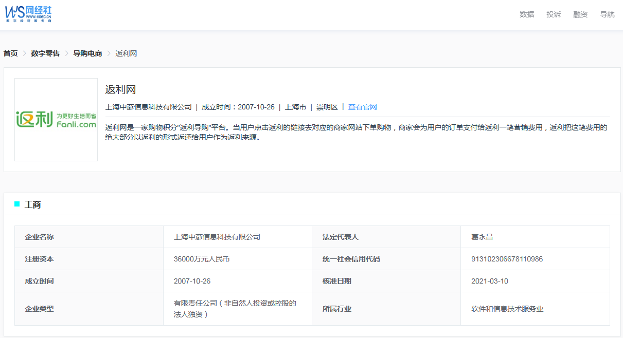Select the 所属行业 label cell
This screenshot has width=623, height=338.
386,309
